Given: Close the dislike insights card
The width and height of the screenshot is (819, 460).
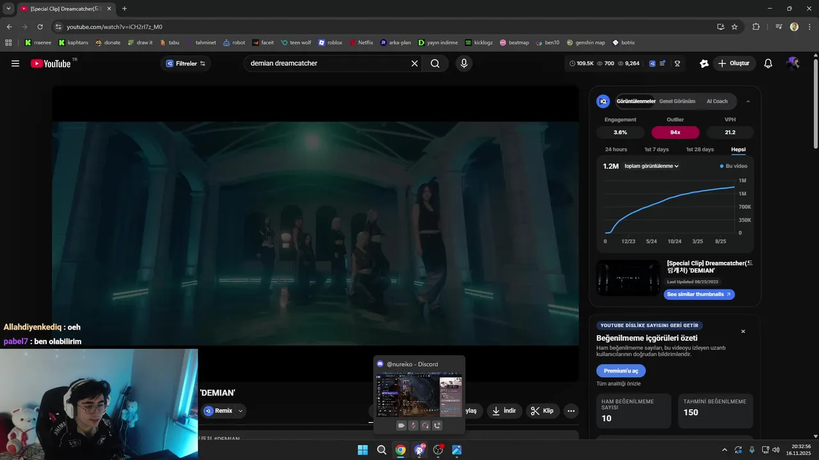Looking at the screenshot, I should click(x=743, y=332).
